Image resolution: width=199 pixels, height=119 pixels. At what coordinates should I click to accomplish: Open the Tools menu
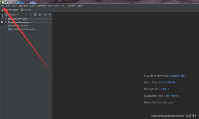(x=57, y=6)
